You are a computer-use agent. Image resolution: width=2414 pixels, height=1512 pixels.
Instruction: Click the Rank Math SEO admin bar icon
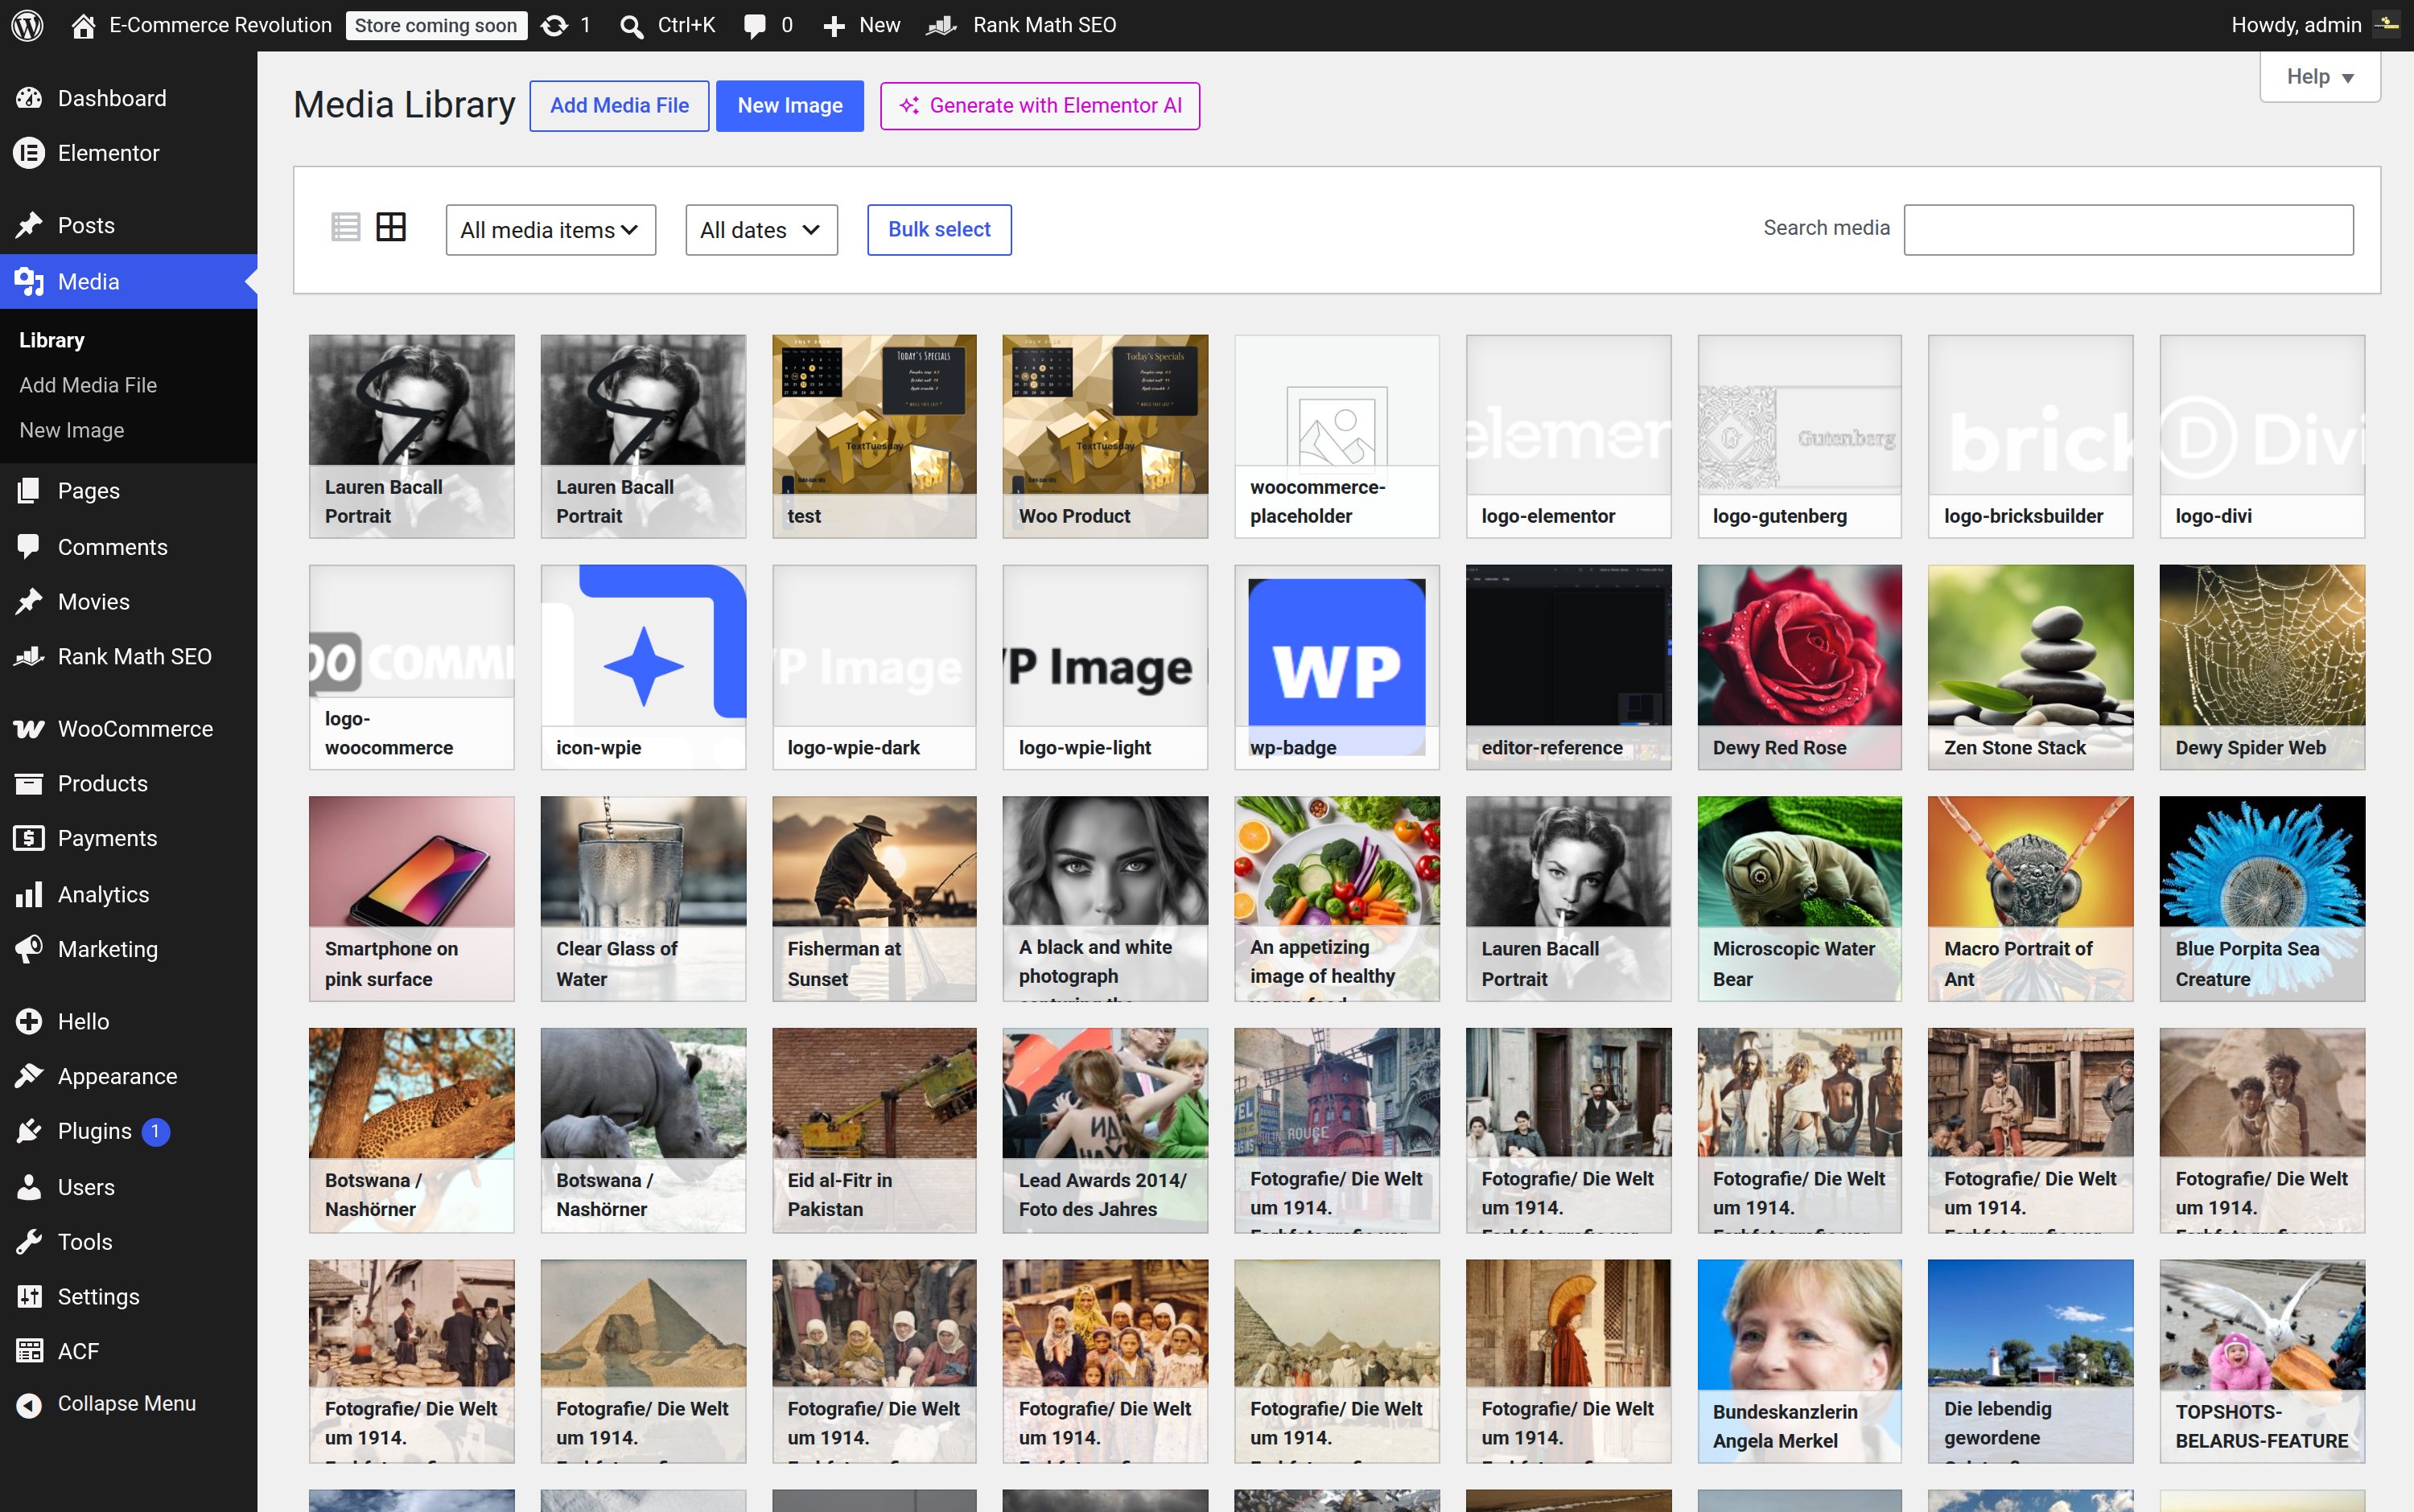point(941,25)
